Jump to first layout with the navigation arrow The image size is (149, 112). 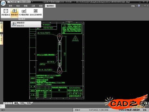pos(4,103)
